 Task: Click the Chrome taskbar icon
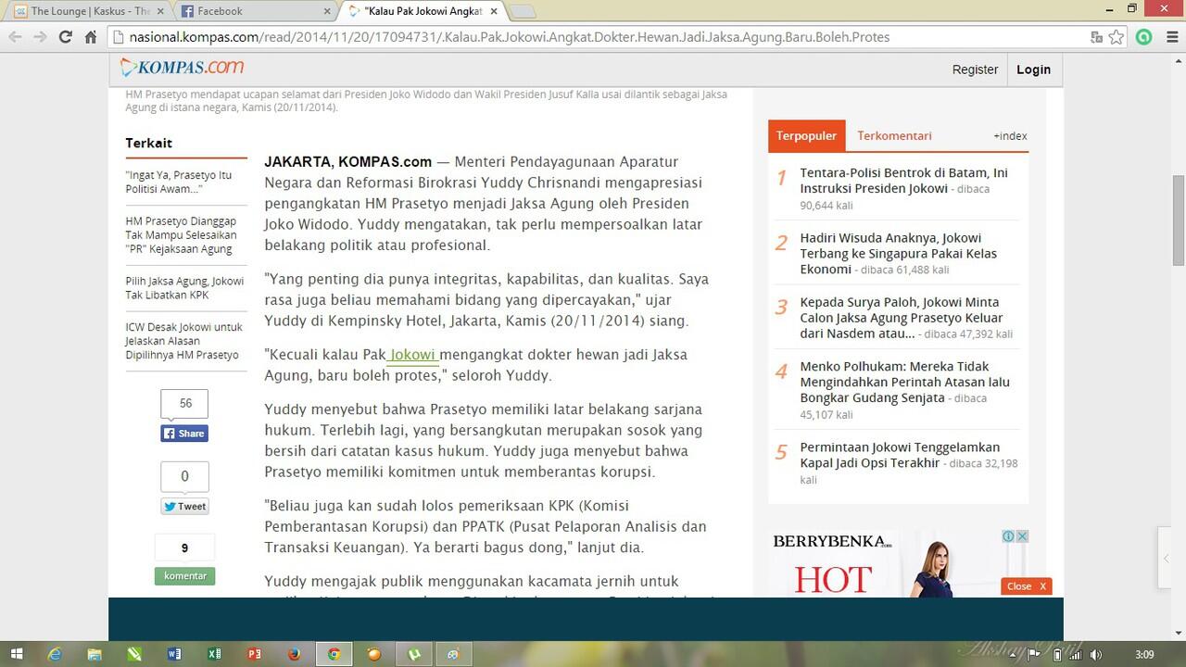(x=334, y=654)
